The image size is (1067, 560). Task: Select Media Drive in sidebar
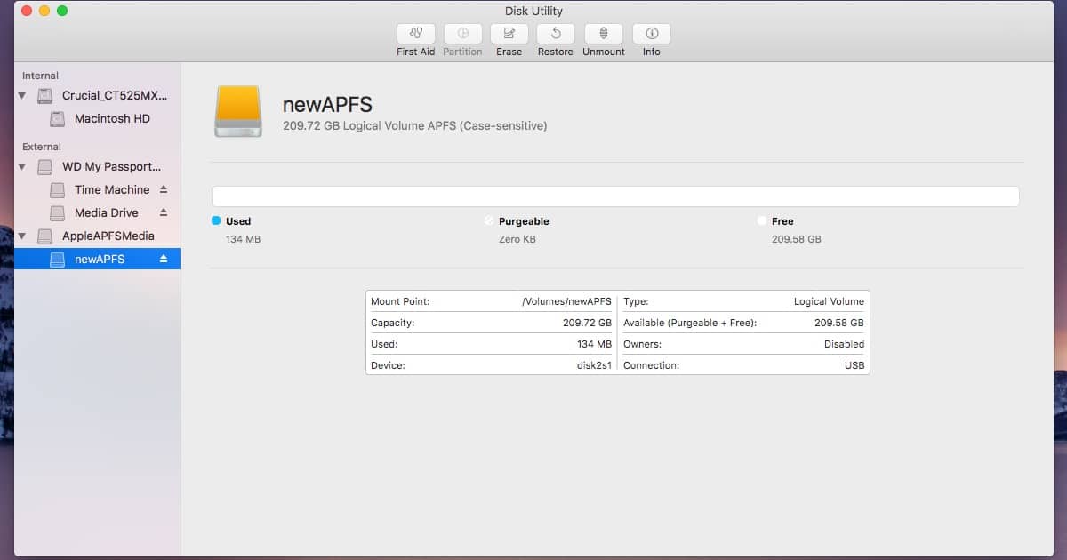(106, 212)
